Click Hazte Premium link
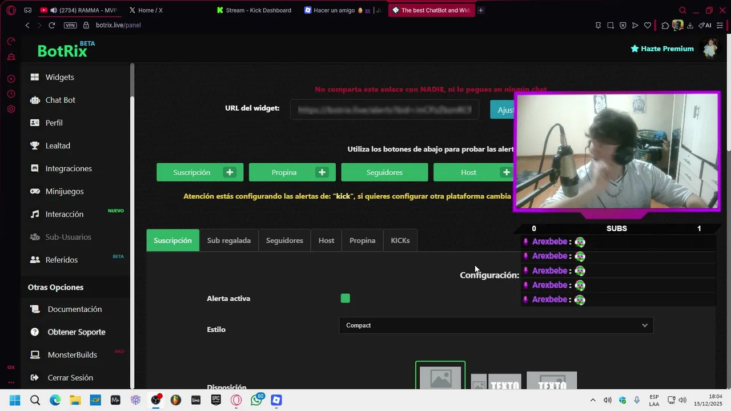The height and width of the screenshot is (411, 731). (662, 49)
